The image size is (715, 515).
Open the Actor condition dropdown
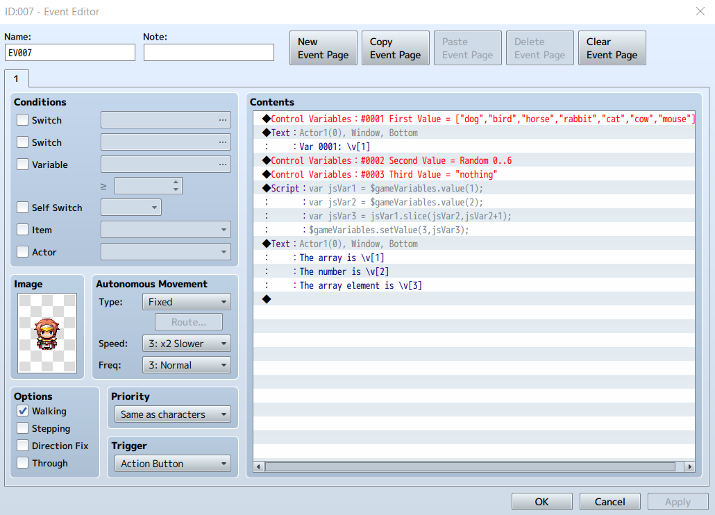click(x=165, y=251)
